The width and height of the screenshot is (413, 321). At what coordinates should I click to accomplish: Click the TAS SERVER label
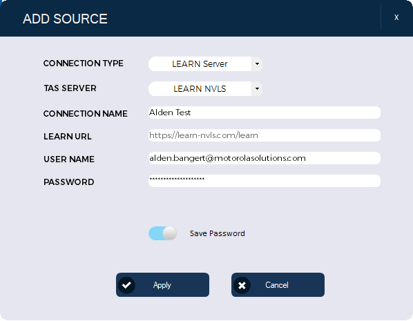70,88
